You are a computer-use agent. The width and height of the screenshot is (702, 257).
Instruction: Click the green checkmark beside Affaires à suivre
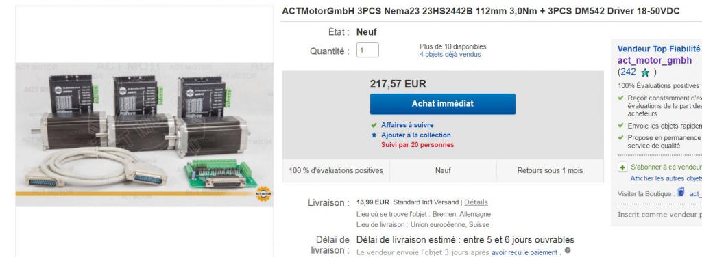click(x=374, y=125)
